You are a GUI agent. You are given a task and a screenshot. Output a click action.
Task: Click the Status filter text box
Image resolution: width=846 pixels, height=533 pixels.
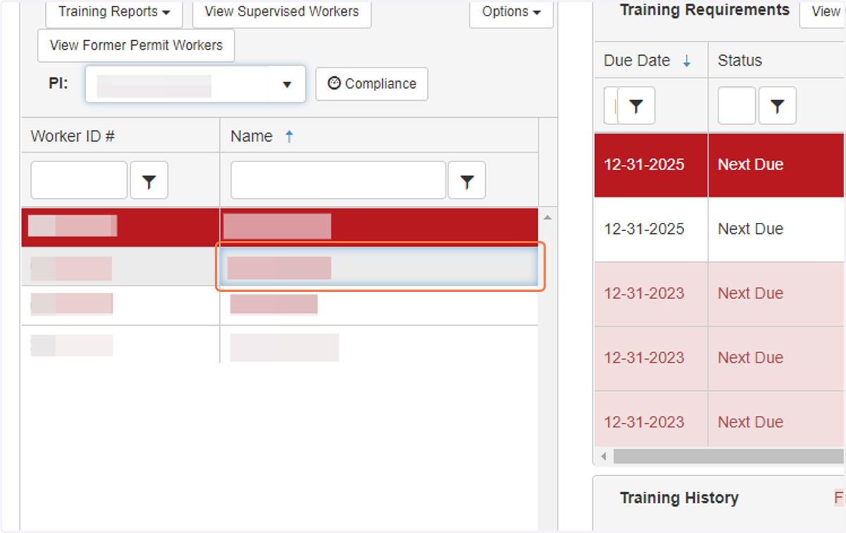(x=737, y=106)
